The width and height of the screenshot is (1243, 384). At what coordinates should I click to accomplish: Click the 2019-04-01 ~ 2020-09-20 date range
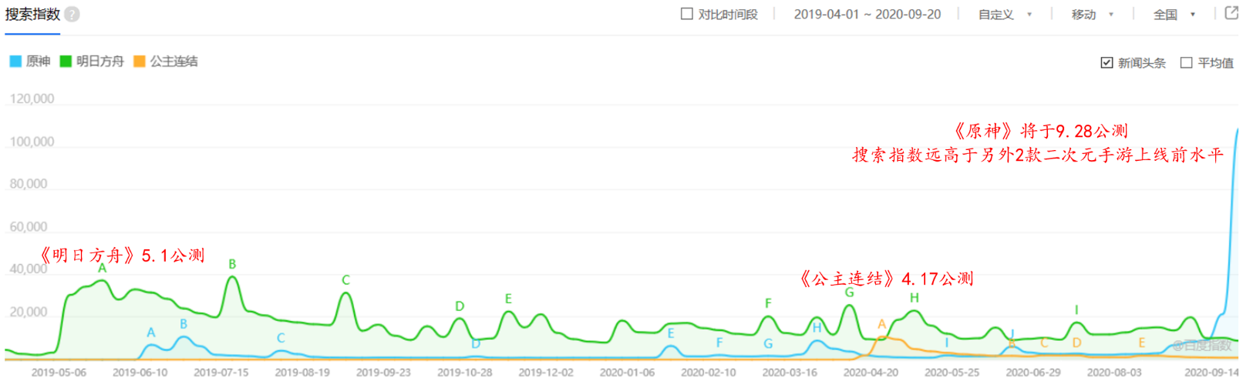point(867,15)
